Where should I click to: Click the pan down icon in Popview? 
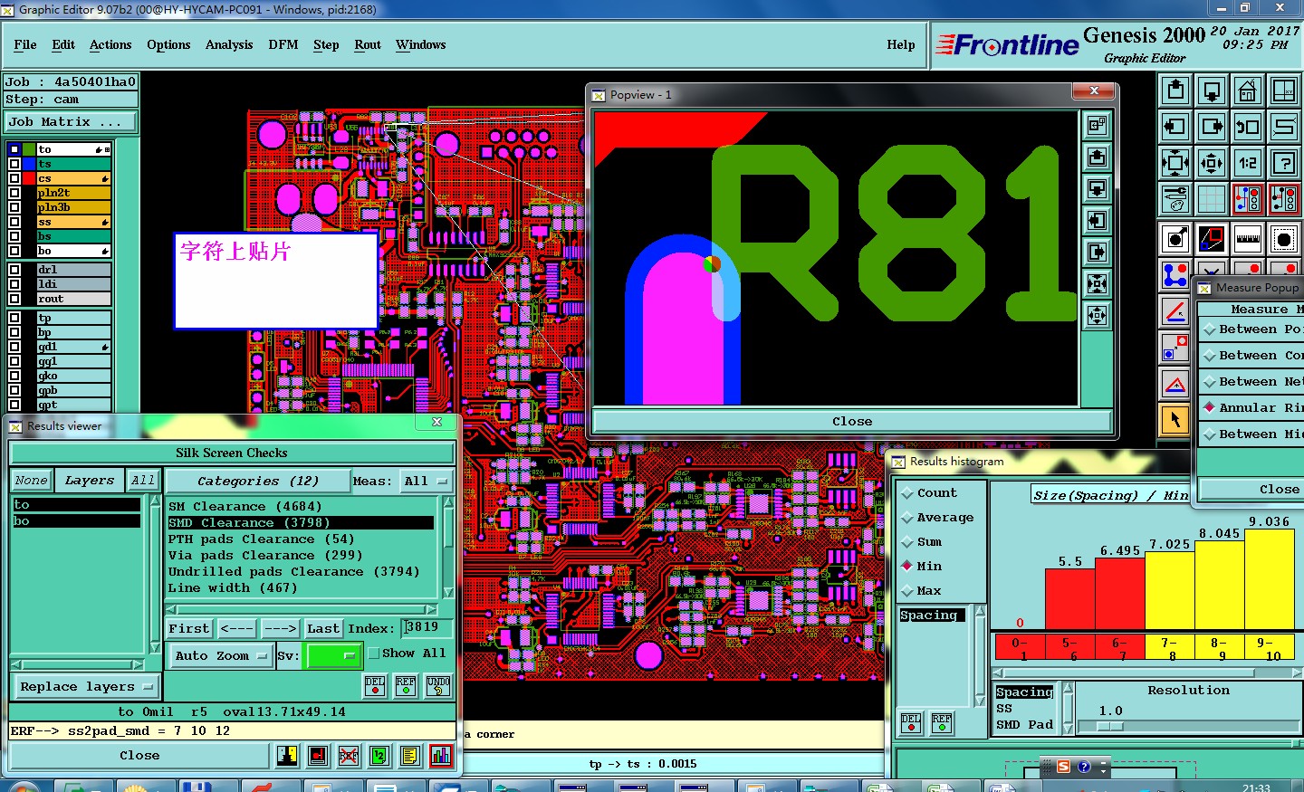(x=1097, y=189)
